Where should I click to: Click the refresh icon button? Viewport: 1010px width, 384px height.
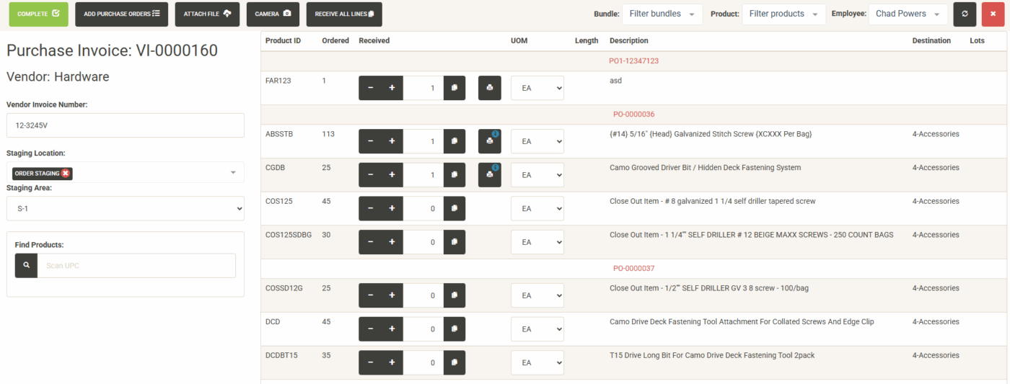click(965, 14)
